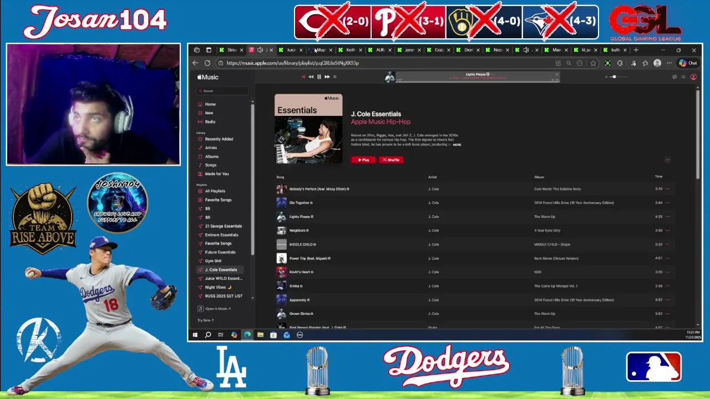Open the Eminem Essentials playlist

click(x=221, y=235)
